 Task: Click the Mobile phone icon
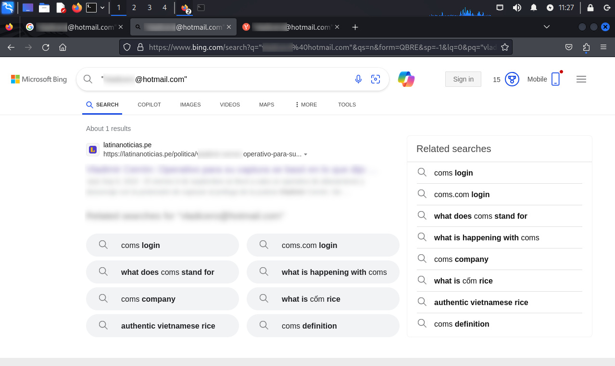pos(555,80)
